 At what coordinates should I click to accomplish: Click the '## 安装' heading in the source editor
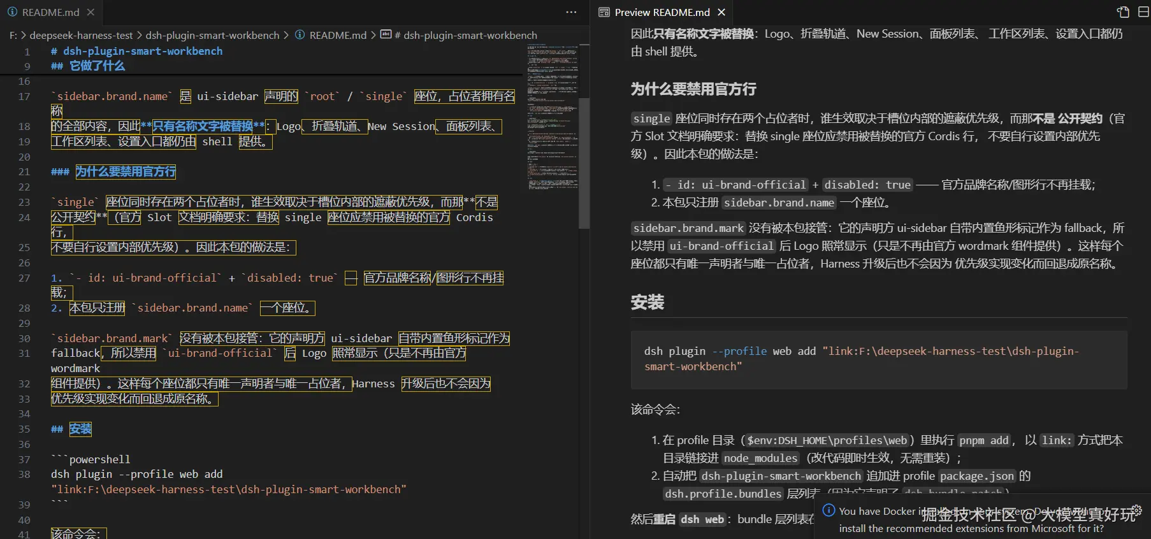pyautogui.click(x=71, y=429)
